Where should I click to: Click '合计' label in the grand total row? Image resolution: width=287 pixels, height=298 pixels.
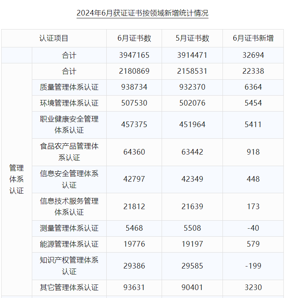click(x=69, y=55)
